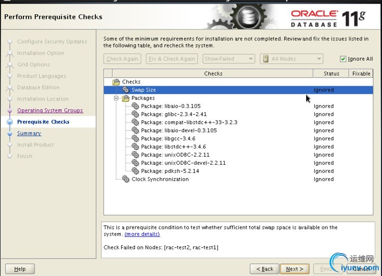The height and width of the screenshot is (276, 382).
Task: Open the All Nodes dropdown
Action: pyautogui.click(x=291, y=59)
